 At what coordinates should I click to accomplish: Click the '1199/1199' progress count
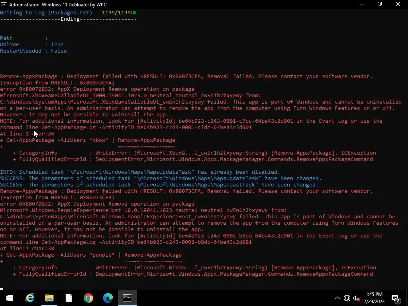[116, 13]
